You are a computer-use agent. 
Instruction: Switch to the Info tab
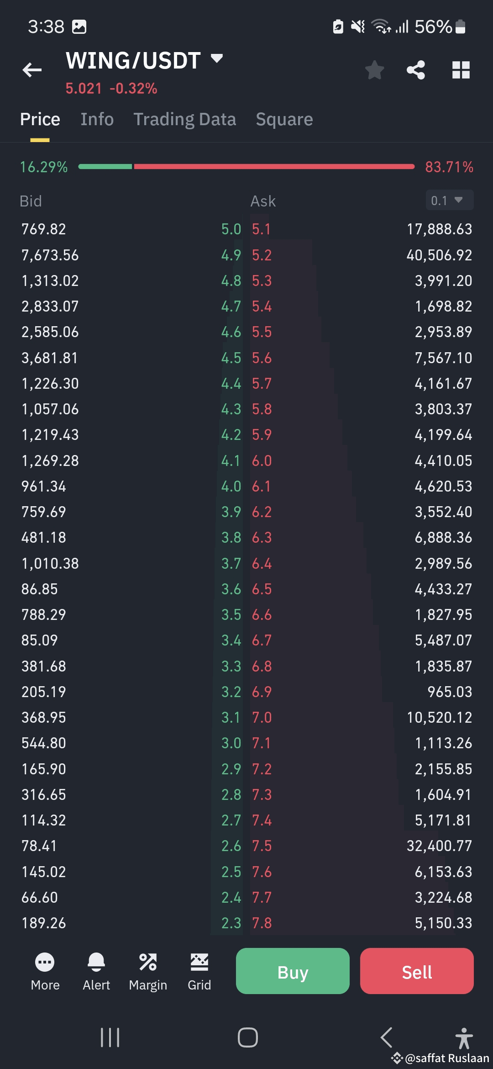pyautogui.click(x=97, y=119)
